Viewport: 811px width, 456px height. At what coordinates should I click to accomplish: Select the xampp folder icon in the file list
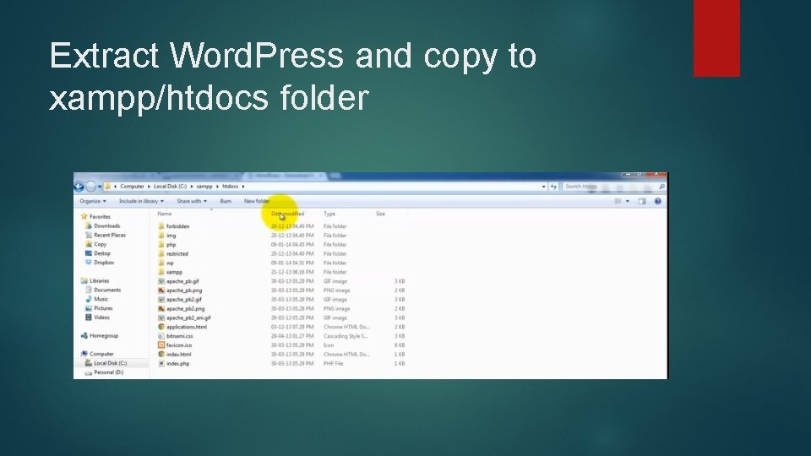click(161, 272)
